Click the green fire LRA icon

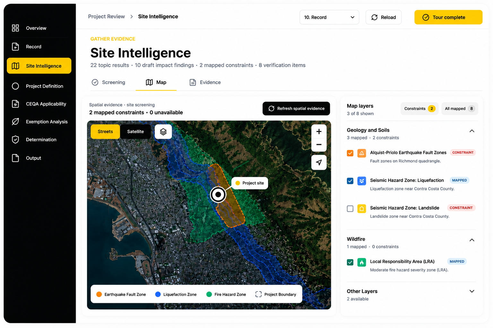[x=362, y=262]
